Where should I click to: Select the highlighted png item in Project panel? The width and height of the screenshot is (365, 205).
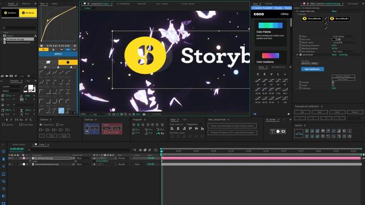(19, 39)
